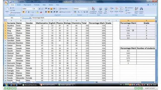Click column M header
This screenshot has height=90, width=161.
128,20
